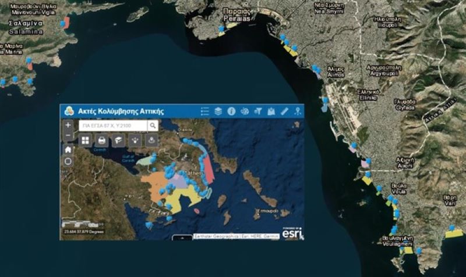Open the basemap gallery grid icon

[85, 140]
